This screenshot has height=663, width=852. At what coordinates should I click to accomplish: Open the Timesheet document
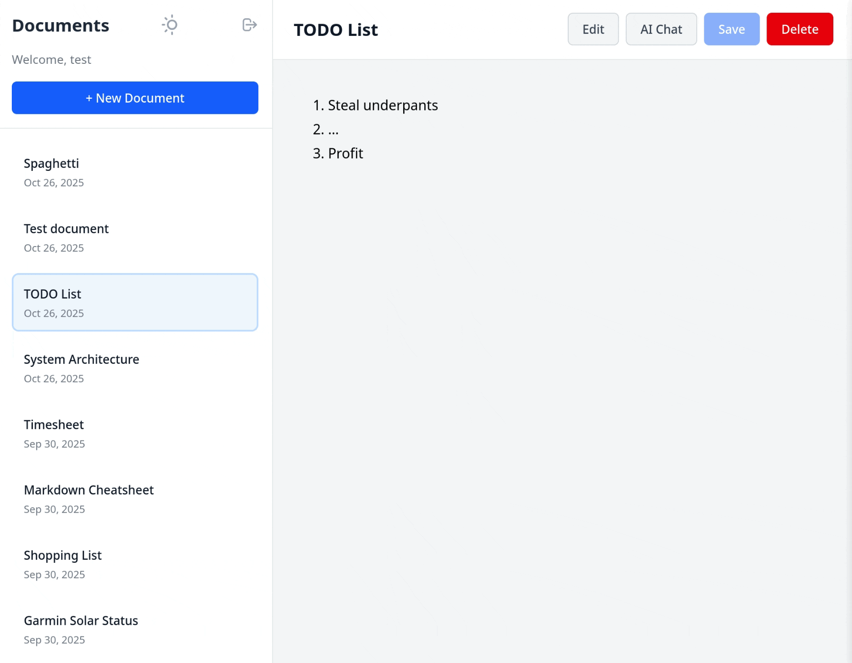pyautogui.click(x=135, y=433)
